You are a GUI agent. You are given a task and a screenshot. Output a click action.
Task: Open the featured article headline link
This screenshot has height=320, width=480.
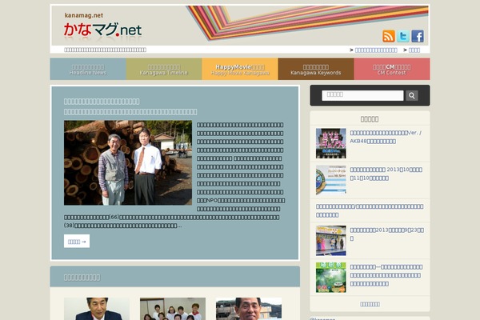[x=130, y=106]
